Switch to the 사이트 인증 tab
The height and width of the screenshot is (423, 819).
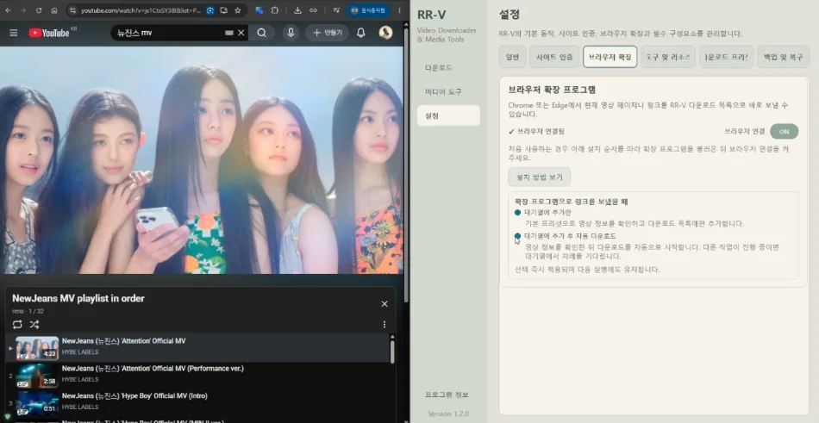(554, 57)
